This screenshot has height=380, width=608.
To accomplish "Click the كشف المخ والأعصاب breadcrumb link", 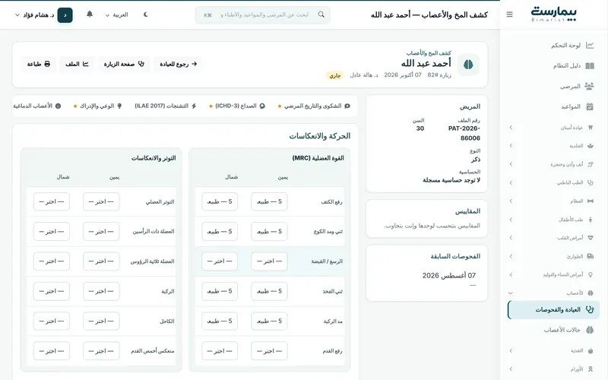I will (x=429, y=52).
